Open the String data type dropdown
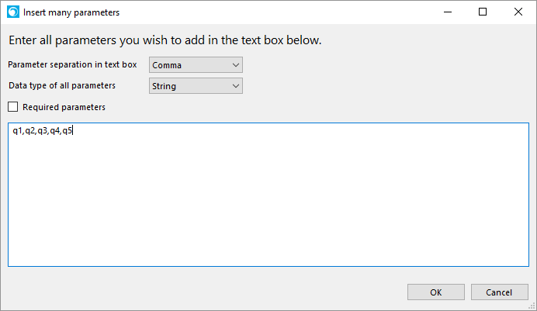 point(196,86)
